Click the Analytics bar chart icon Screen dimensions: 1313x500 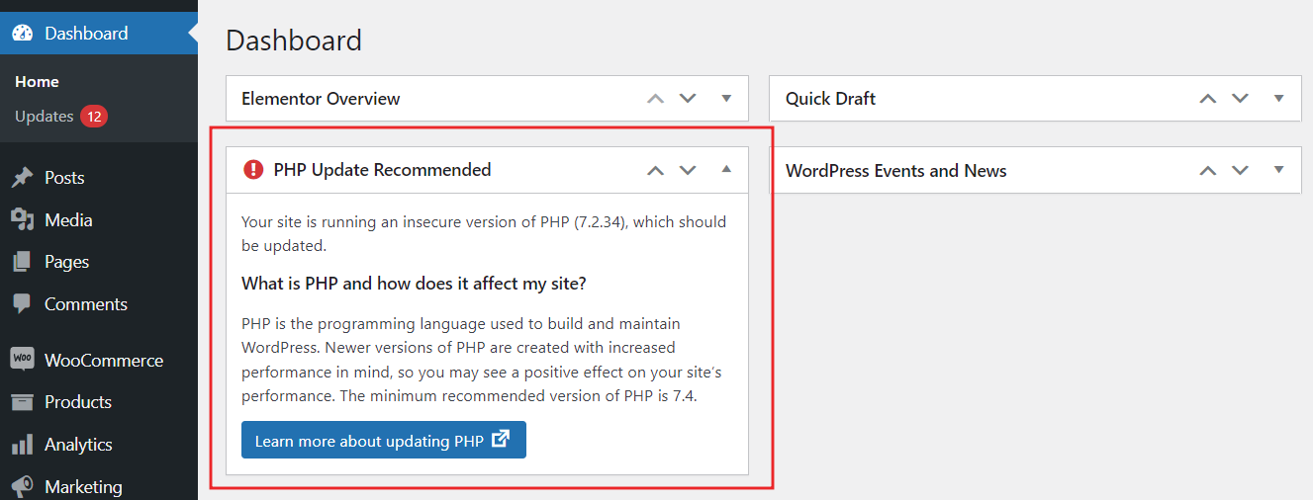22,445
